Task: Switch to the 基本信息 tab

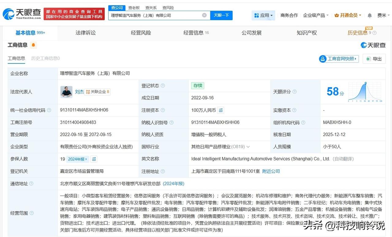Action: tap(30, 33)
